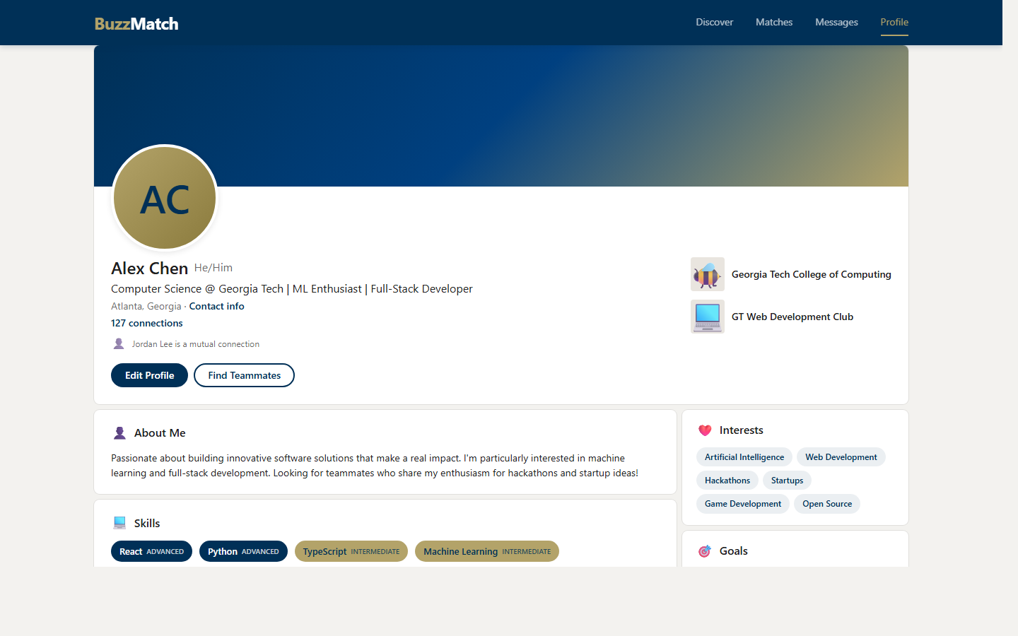Select the Python Advanced skill badge
Viewport: 1018px width, 636px height.
(243, 551)
